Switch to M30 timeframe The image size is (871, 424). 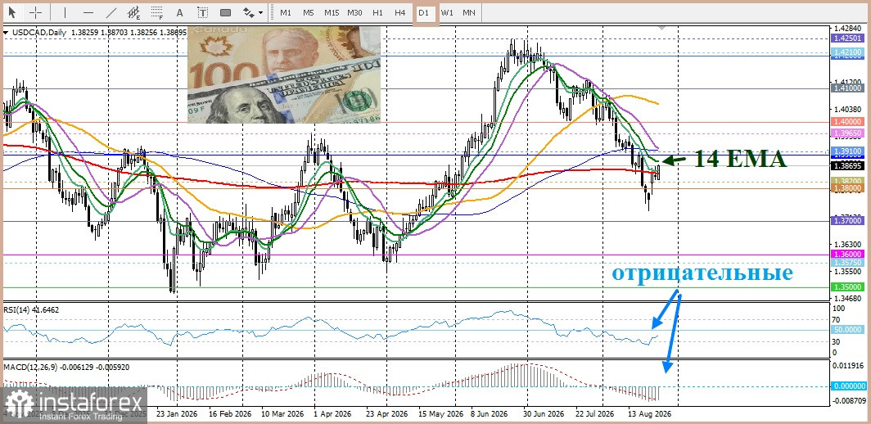coord(354,12)
